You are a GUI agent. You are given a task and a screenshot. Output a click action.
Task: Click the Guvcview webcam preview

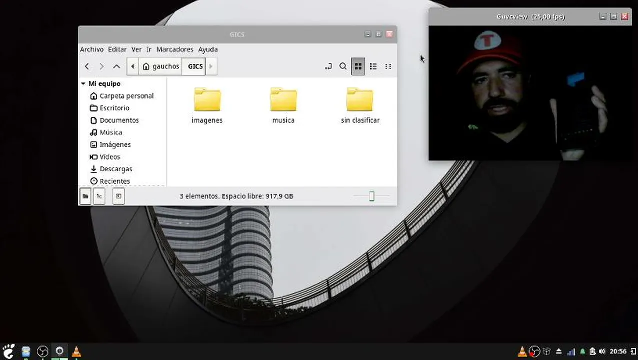530,93
